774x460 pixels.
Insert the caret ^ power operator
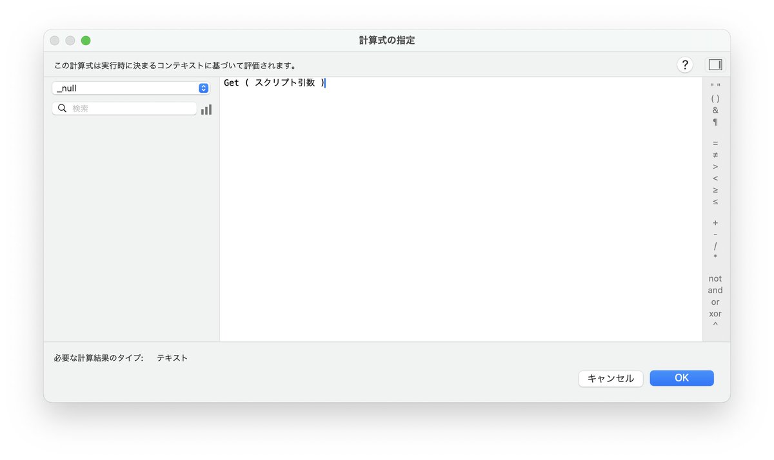715,325
